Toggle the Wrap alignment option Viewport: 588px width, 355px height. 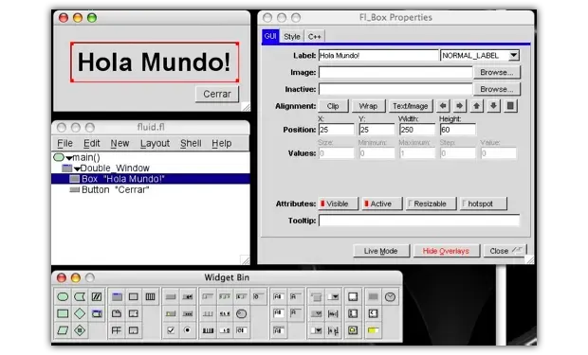(x=368, y=106)
